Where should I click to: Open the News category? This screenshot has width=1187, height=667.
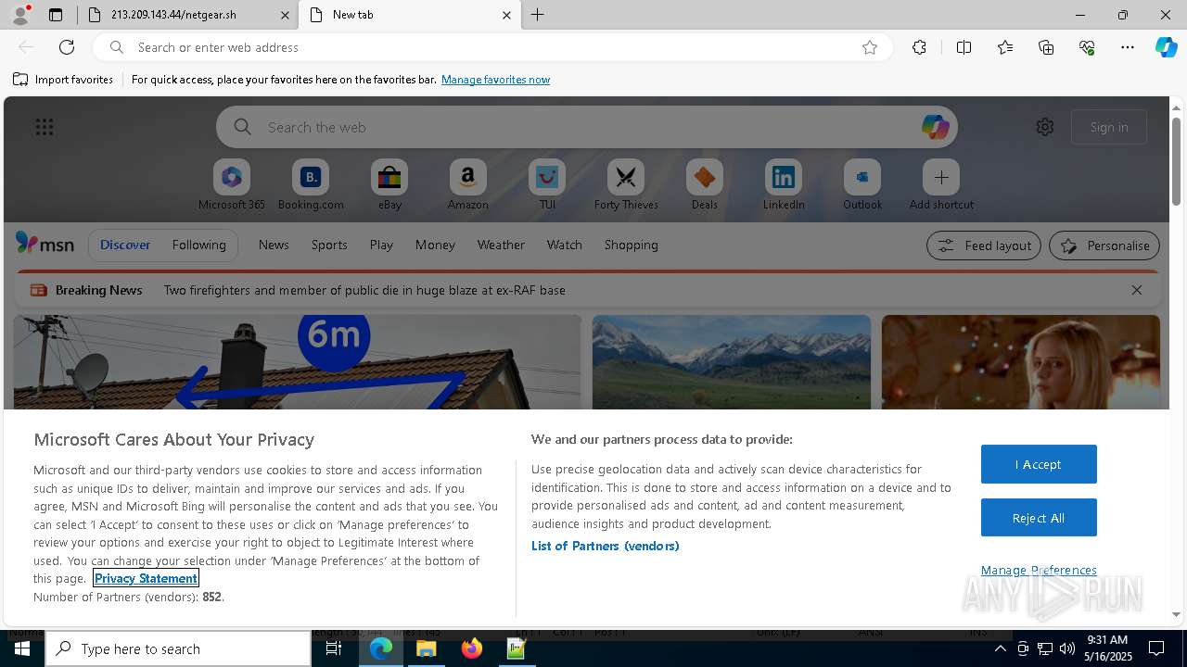(x=274, y=245)
